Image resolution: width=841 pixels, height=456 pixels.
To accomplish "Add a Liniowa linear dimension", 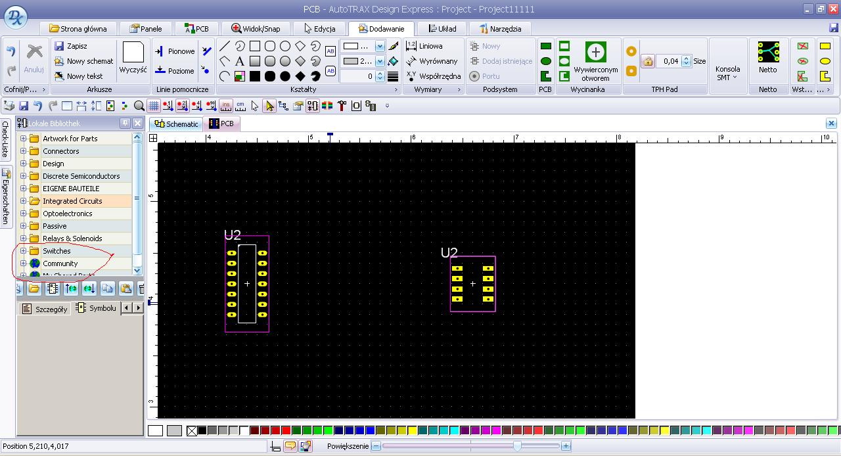I will click(424, 46).
